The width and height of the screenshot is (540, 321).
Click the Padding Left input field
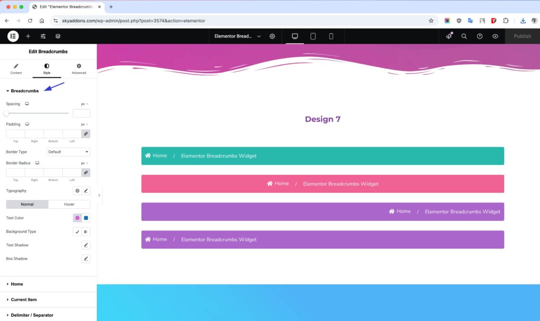[x=72, y=134]
